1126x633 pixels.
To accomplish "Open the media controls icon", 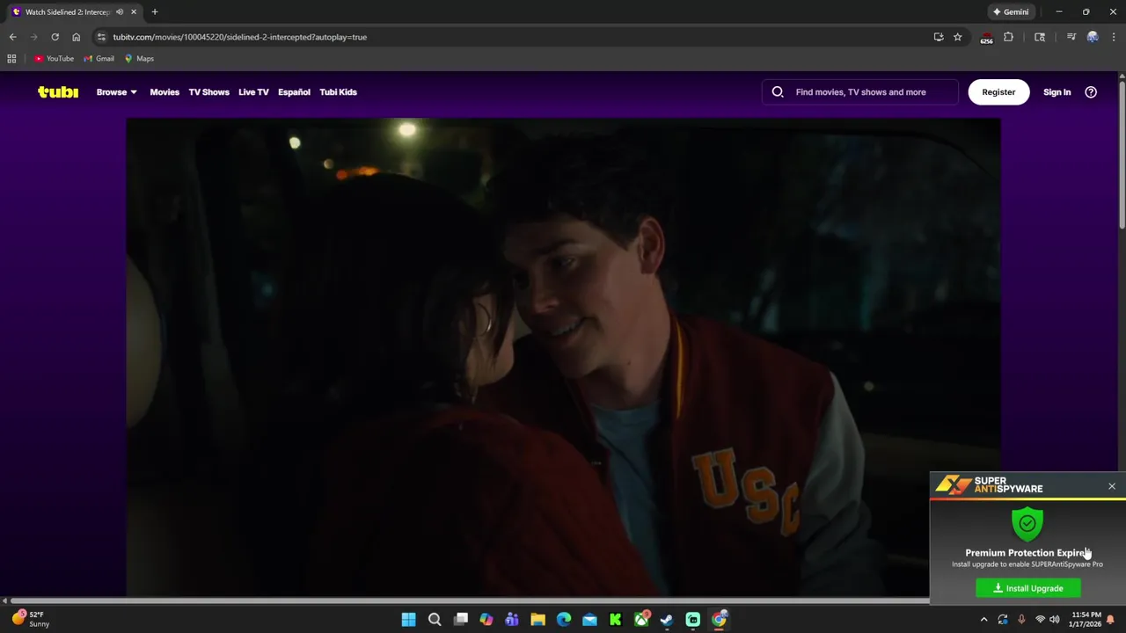I will pyautogui.click(x=1071, y=37).
